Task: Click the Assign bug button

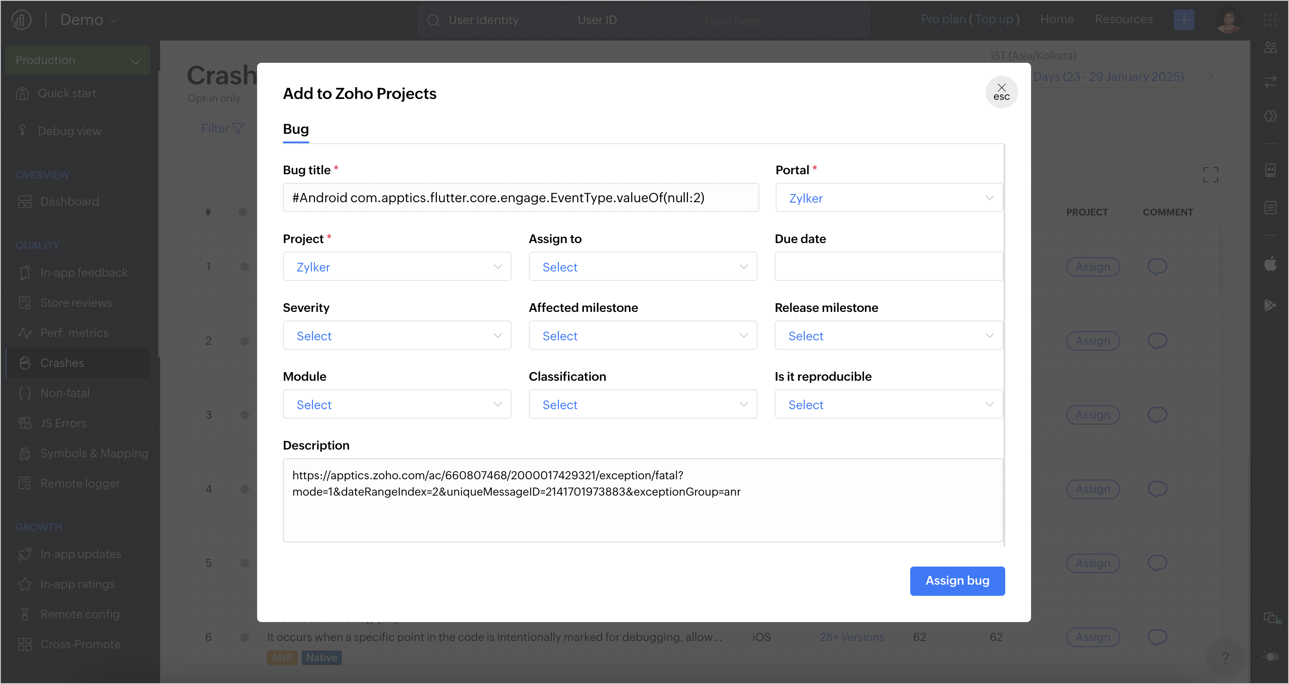Action: [957, 580]
